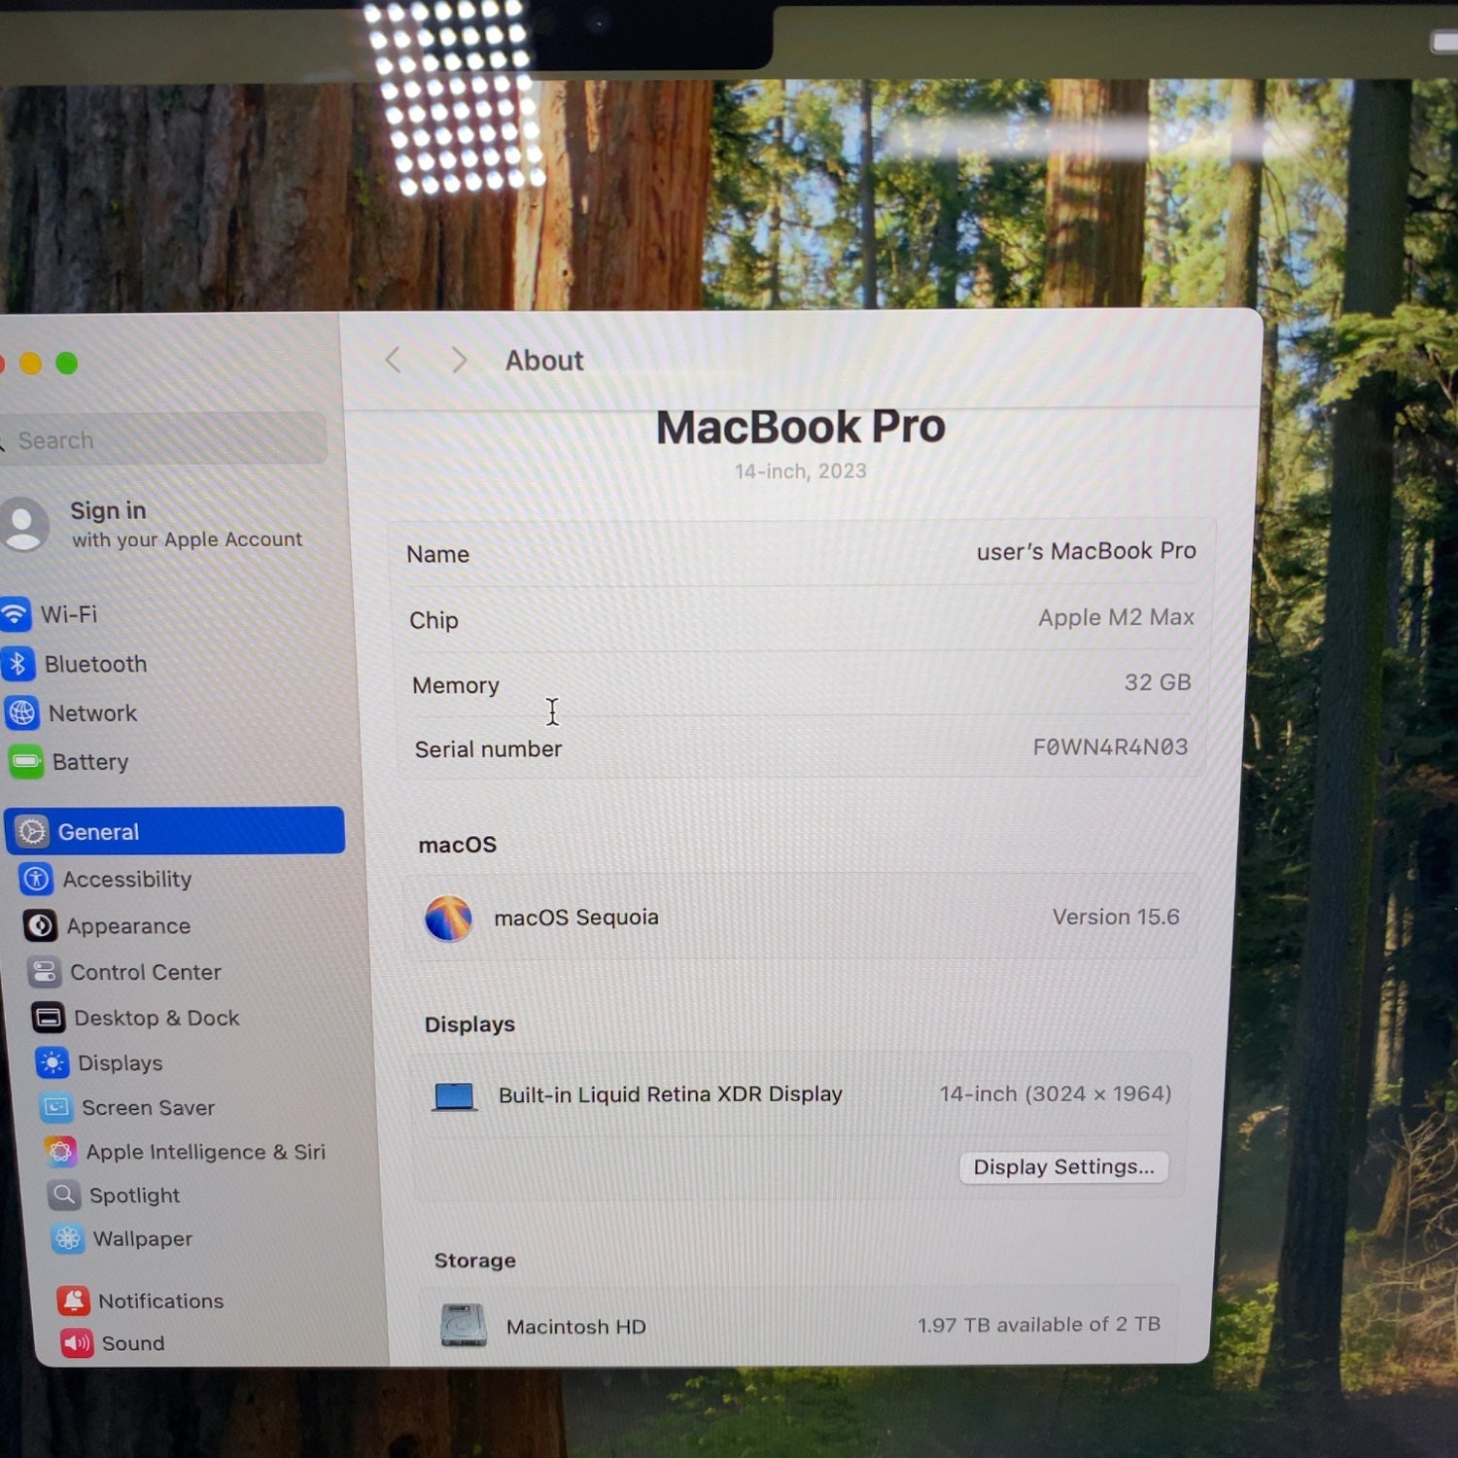Open the Notifications bell icon
The height and width of the screenshot is (1458, 1458).
(74, 1301)
